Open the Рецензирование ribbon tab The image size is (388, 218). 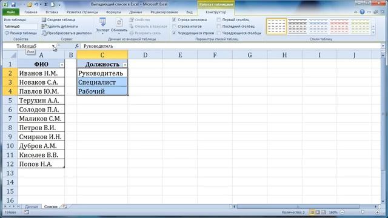click(164, 12)
